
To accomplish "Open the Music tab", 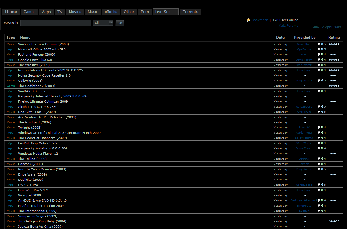I will click(x=93, y=12).
